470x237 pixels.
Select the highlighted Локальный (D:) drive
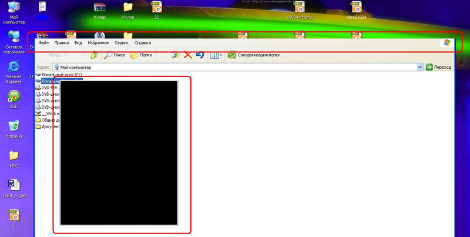(59, 81)
